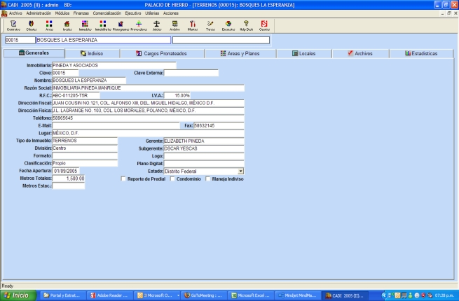The image size is (459, 301).
Task: Expand the Estado dropdown list
Action: click(x=240, y=171)
